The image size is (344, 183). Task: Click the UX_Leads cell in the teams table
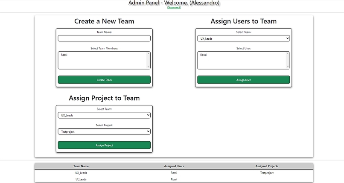81,173
